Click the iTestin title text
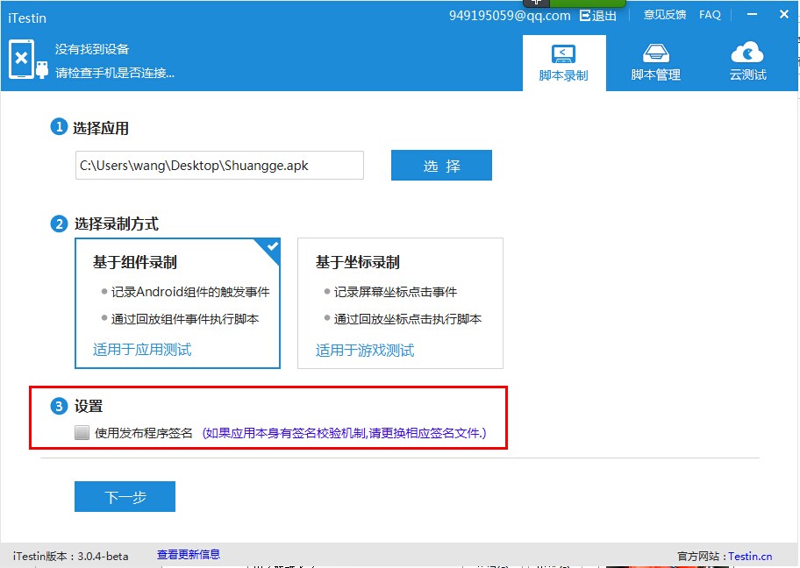Screen dimensions: 800x568 (27, 18)
